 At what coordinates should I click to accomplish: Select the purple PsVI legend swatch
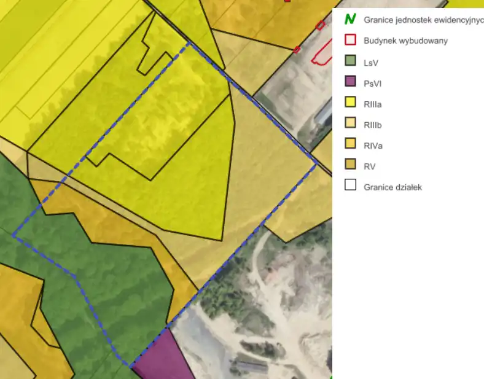[350, 82]
